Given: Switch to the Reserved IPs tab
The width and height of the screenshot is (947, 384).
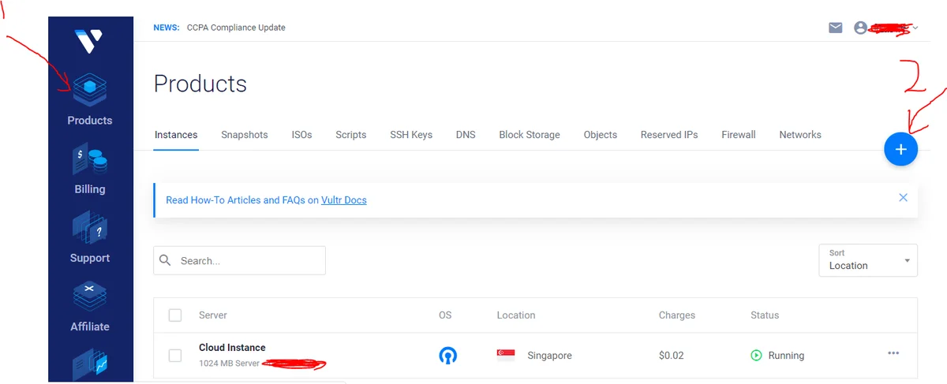Looking at the screenshot, I should [x=669, y=135].
